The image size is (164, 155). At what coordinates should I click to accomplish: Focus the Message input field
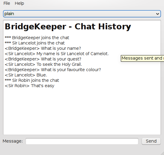point(82,141)
